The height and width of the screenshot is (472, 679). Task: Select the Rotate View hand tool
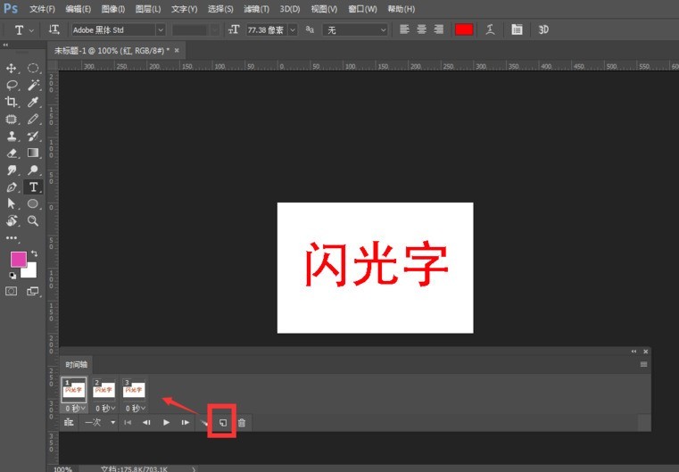click(12, 221)
